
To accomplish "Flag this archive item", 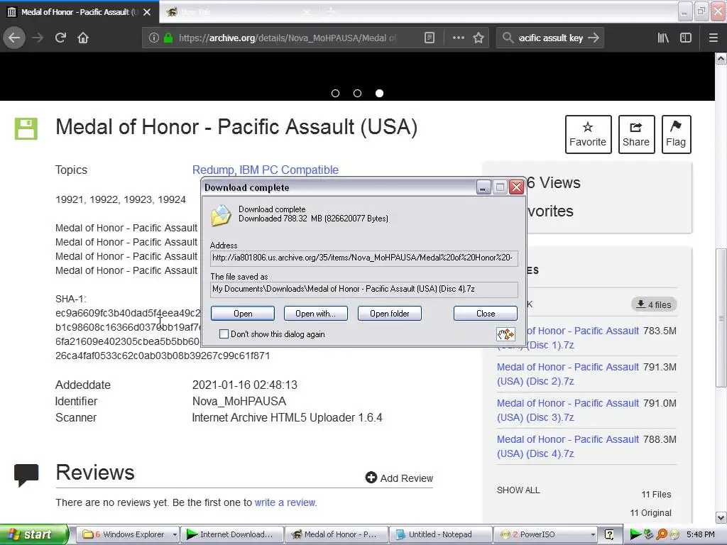I will click(x=676, y=134).
